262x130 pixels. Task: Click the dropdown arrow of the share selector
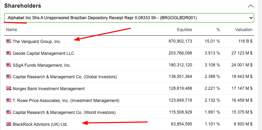251,18
